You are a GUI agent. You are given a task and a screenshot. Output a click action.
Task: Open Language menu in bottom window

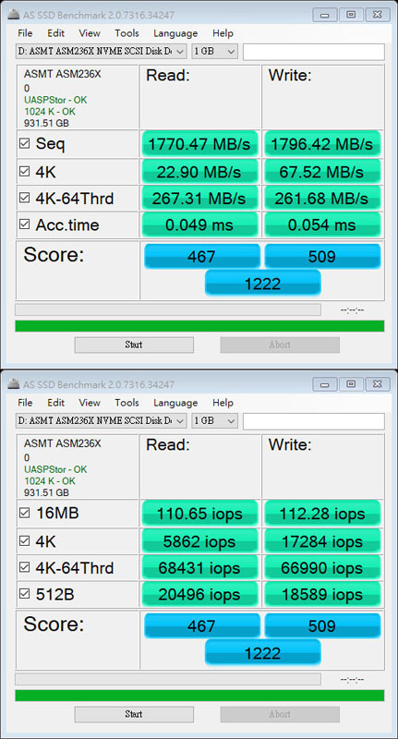pyautogui.click(x=175, y=403)
